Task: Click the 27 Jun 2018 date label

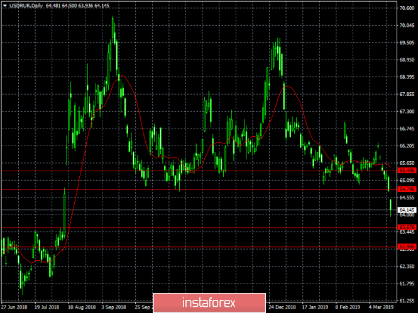Action: pos(14,307)
